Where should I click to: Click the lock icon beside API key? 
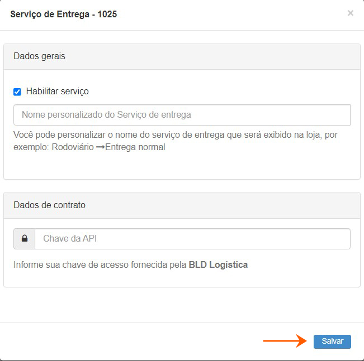coord(25,238)
